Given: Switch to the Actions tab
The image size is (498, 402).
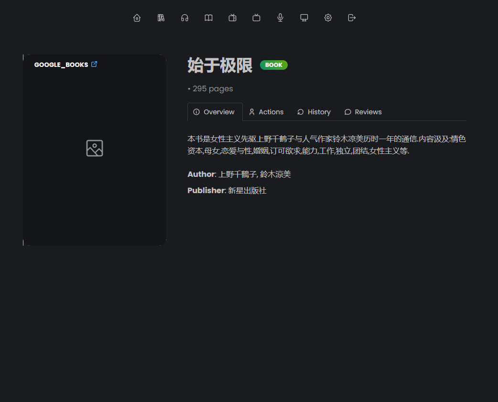Looking at the screenshot, I should [x=266, y=112].
